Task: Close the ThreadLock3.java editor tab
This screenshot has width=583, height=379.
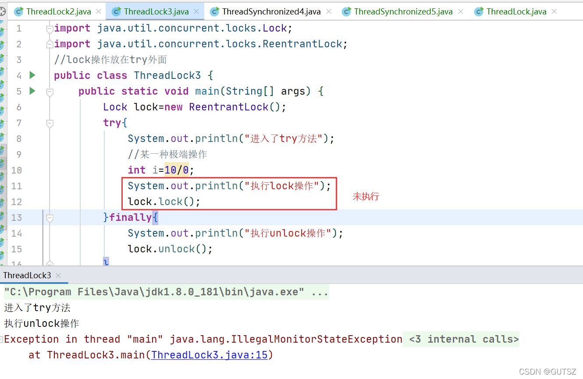Action: coord(196,12)
